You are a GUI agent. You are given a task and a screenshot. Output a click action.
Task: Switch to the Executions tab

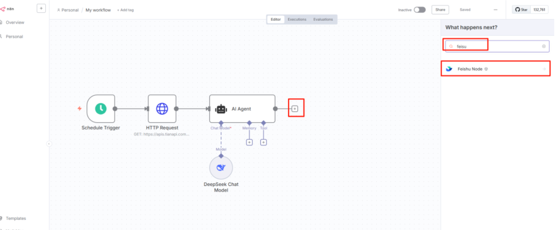pos(297,19)
